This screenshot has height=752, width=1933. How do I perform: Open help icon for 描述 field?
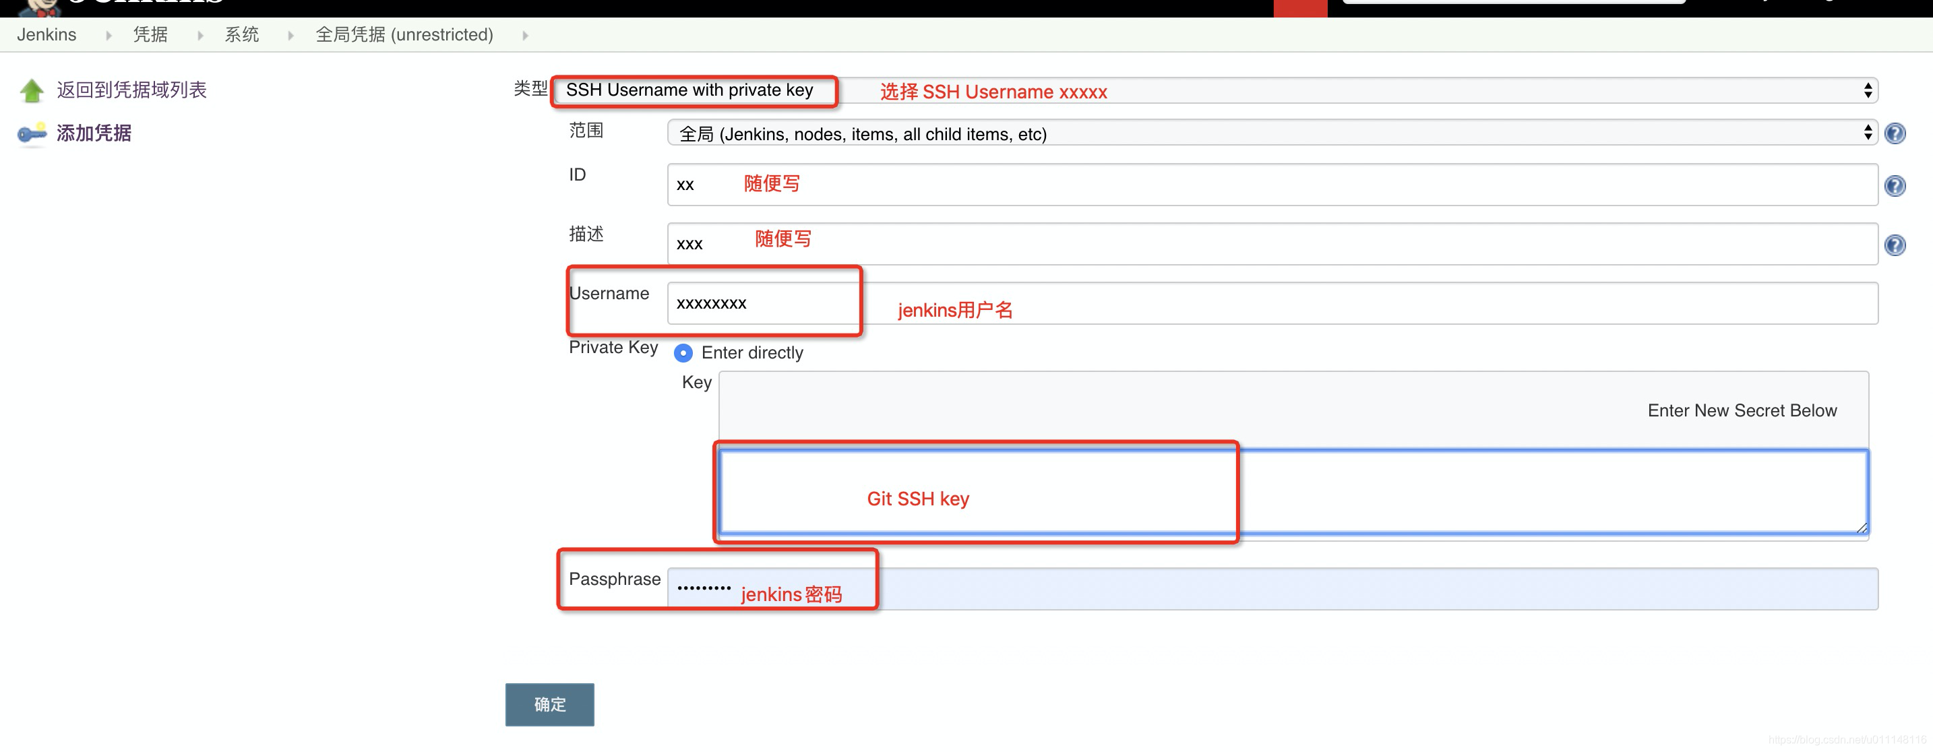[x=1895, y=245]
